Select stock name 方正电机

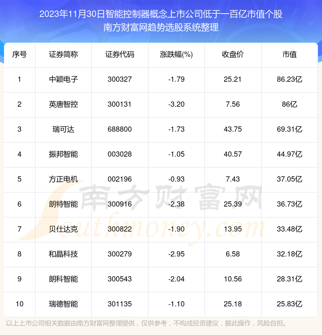tap(64, 180)
